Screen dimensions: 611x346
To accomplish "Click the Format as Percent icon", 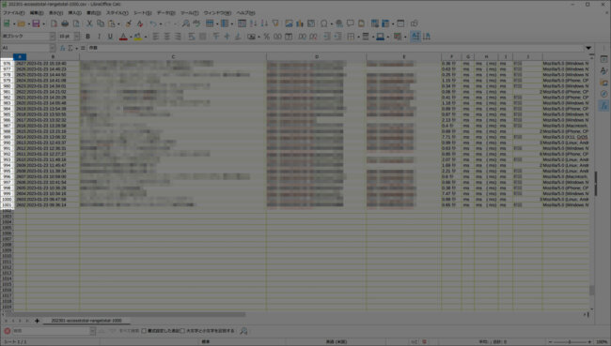I will [267, 37].
